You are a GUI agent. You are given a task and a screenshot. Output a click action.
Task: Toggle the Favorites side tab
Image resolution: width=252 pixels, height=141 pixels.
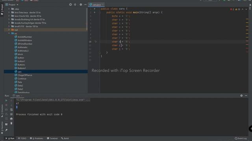coord(2,127)
